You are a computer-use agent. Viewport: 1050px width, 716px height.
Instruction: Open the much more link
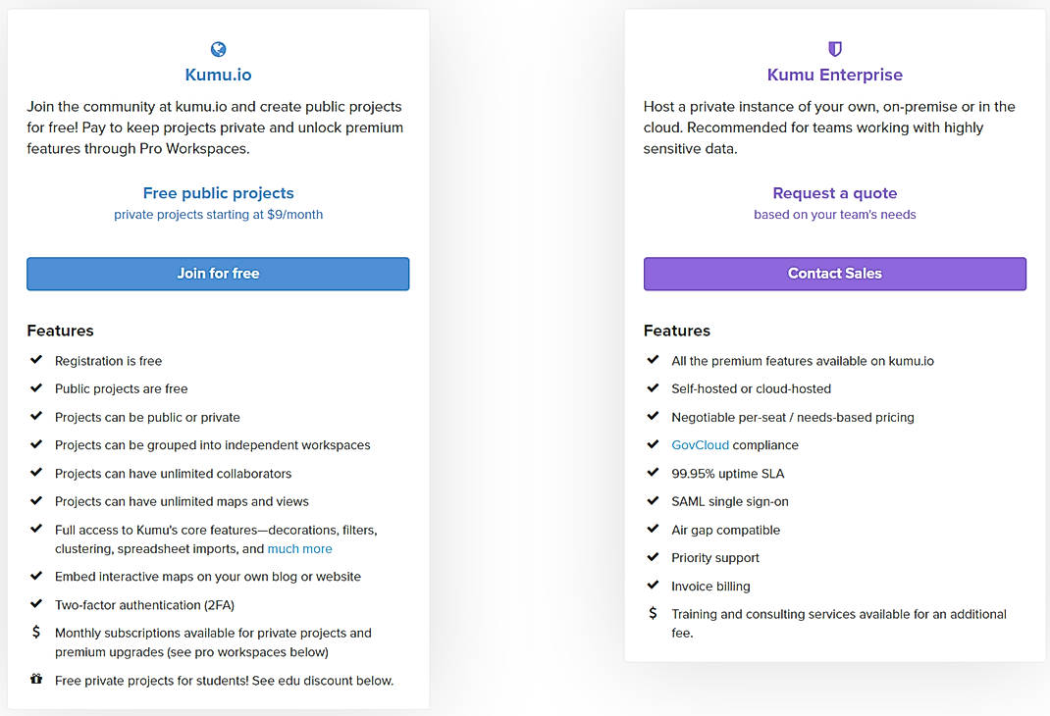[299, 549]
